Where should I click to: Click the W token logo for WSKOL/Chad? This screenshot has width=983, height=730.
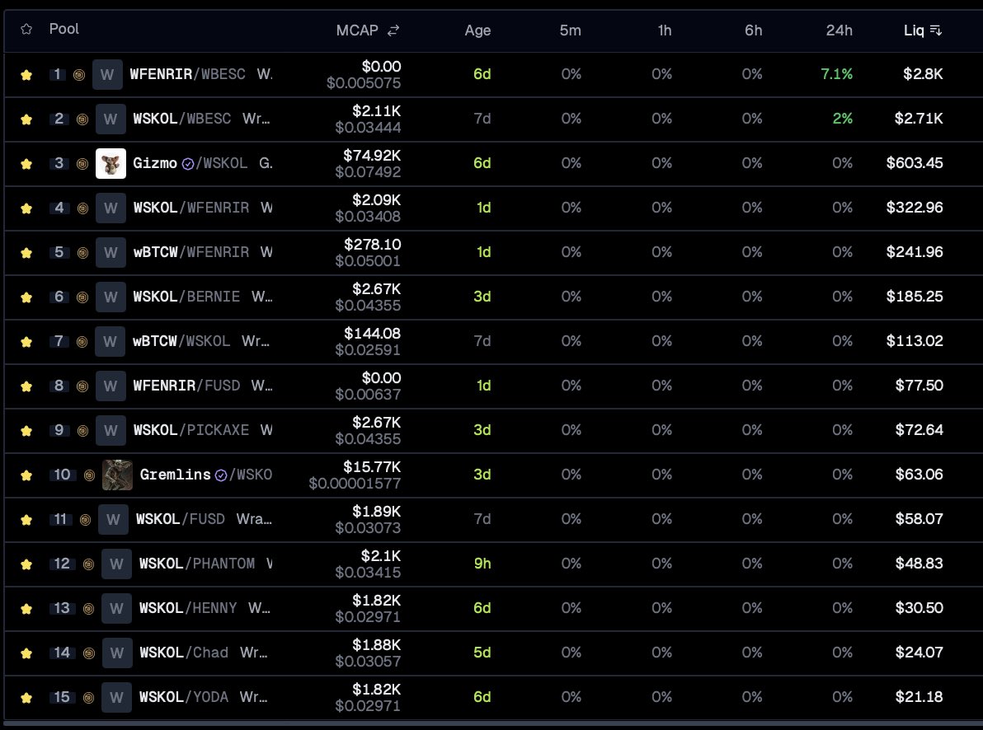(x=116, y=653)
